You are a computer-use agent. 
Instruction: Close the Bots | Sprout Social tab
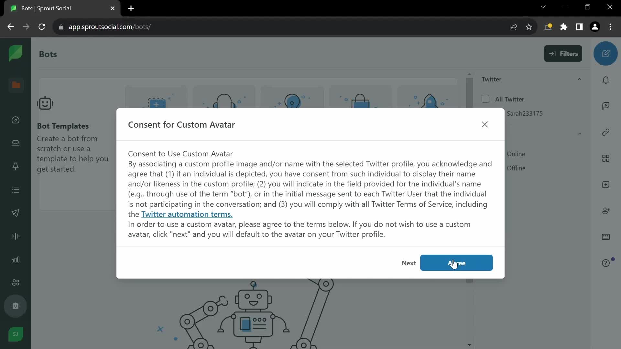pos(112,8)
